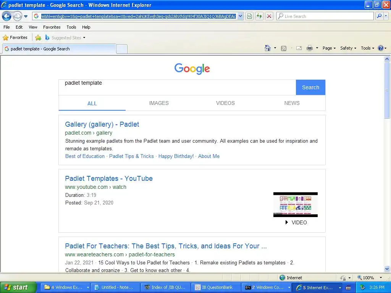Open the Windows Explorer taskbar group

click(66, 287)
